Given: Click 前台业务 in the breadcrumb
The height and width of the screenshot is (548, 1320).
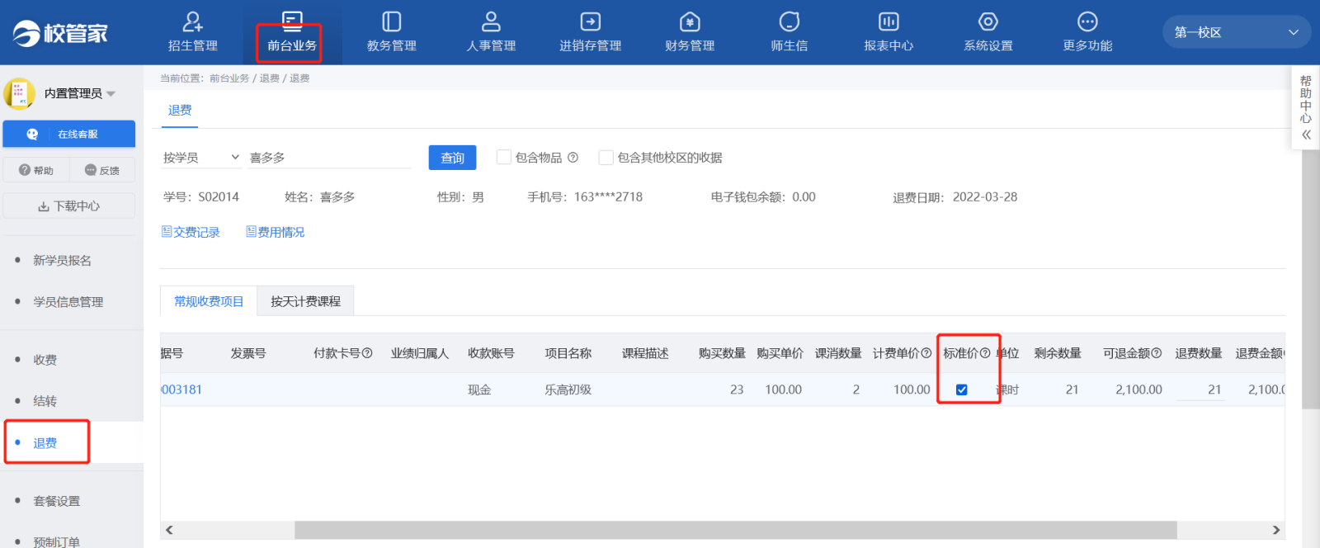Looking at the screenshot, I should [x=229, y=78].
